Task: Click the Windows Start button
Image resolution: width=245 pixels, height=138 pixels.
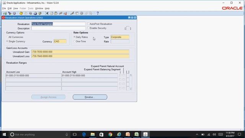Action: 4,135
